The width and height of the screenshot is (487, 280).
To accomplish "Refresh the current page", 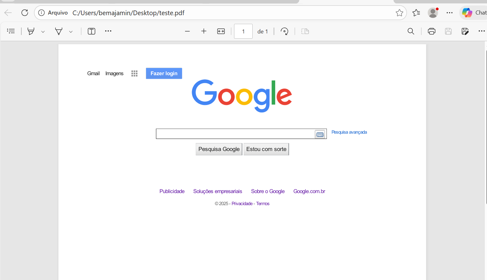I will (x=25, y=13).
